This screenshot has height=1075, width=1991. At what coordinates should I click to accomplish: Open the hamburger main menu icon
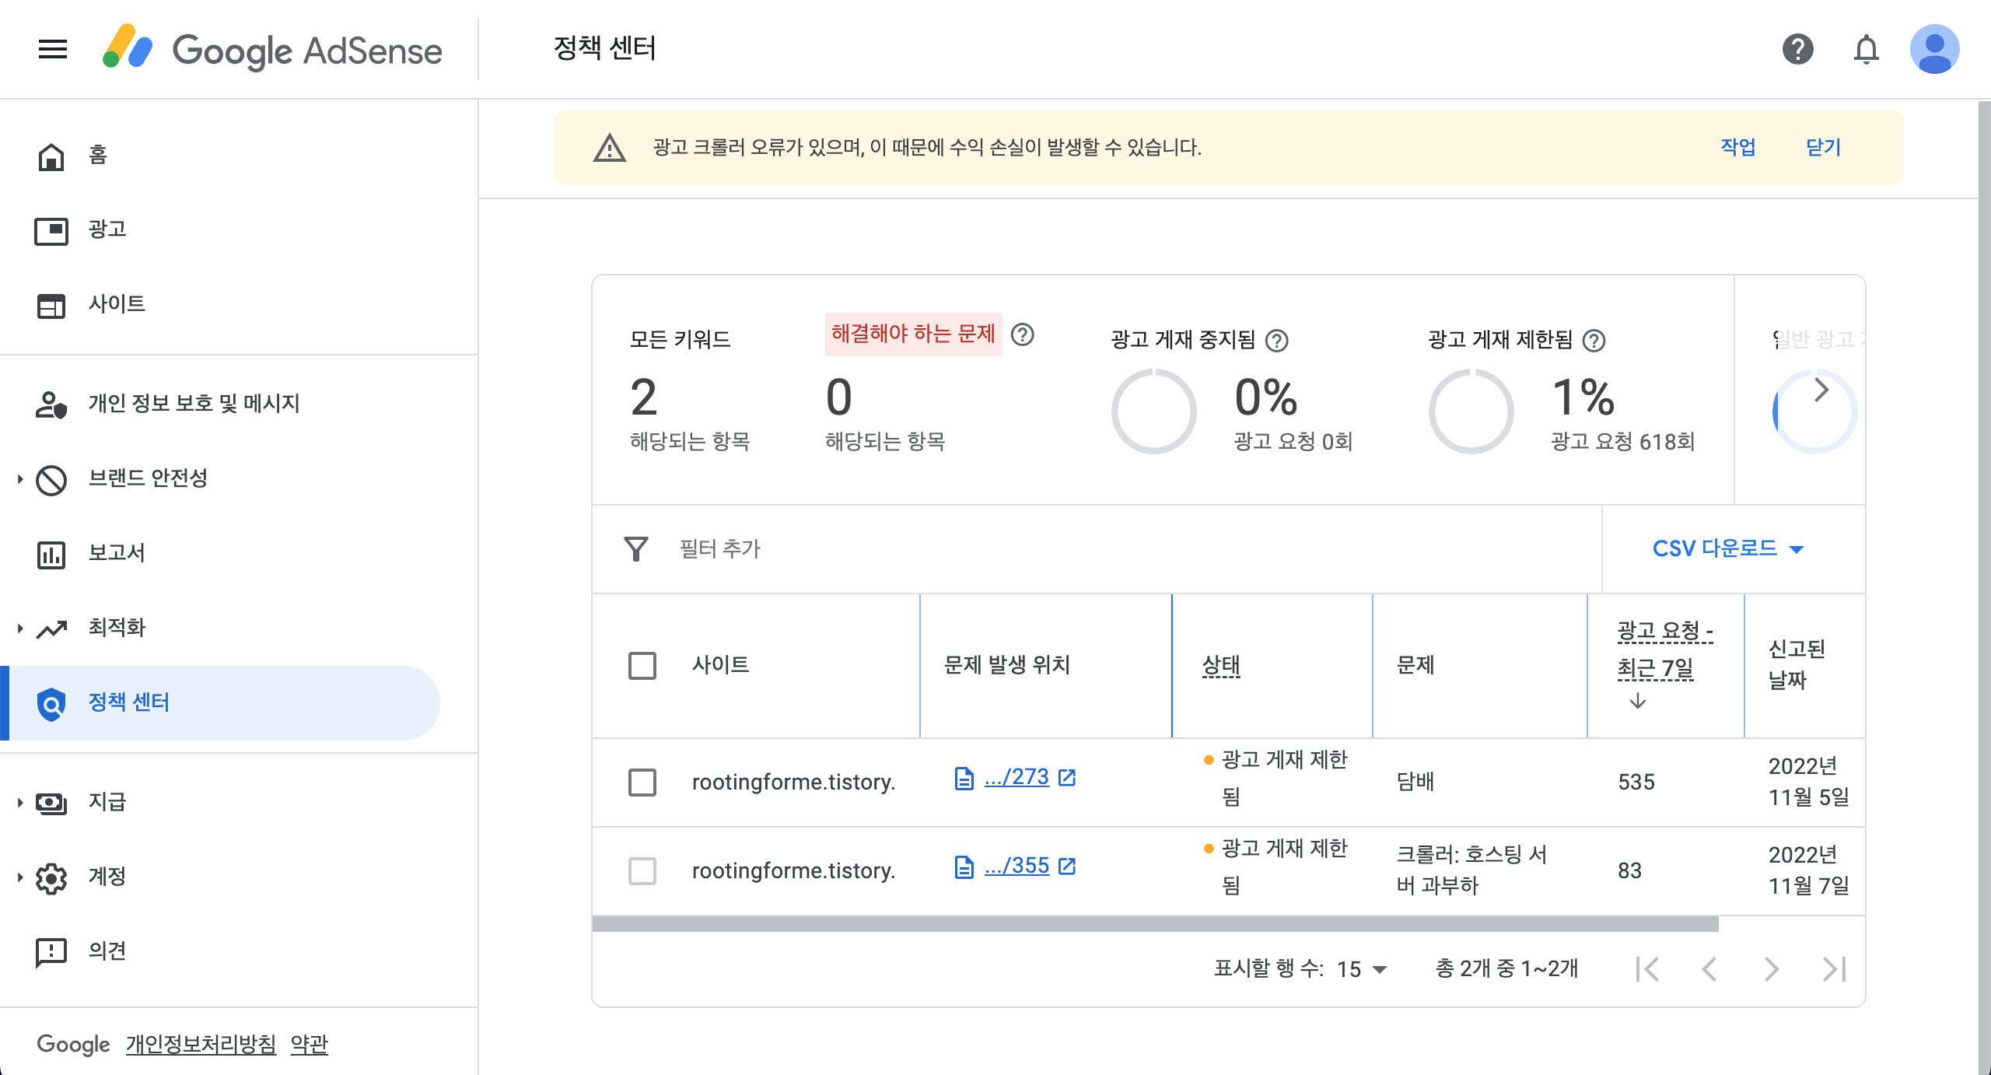click(52, 50)
